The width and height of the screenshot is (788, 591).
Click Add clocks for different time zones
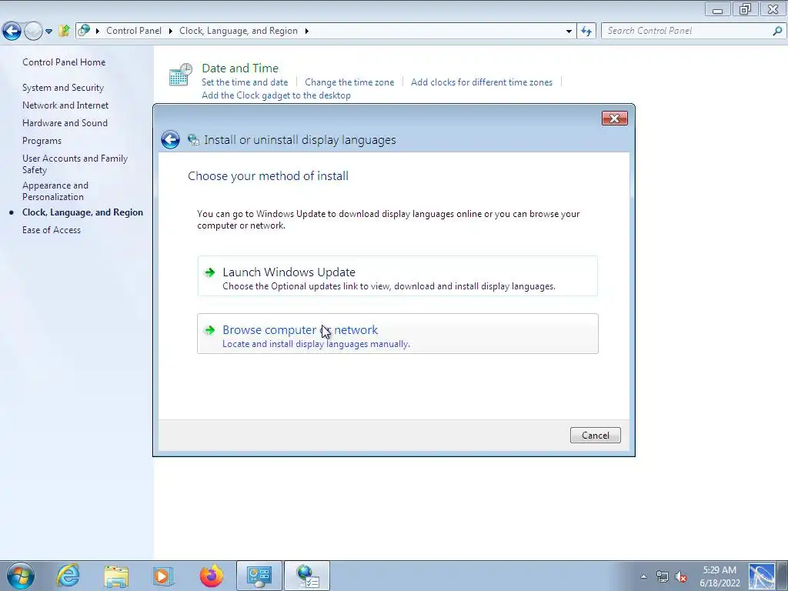pos(482,82)
